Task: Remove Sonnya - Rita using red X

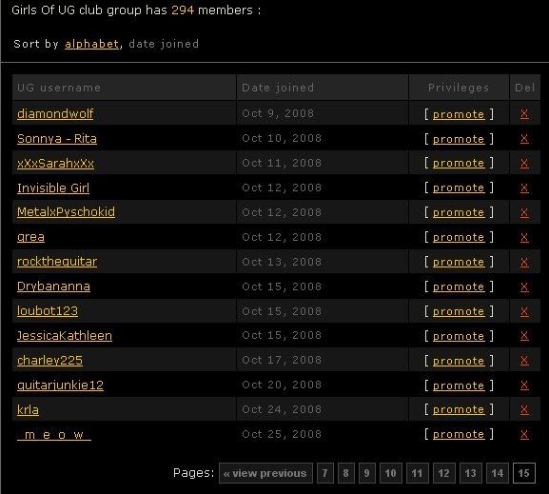Action: [x=524, y=139]
